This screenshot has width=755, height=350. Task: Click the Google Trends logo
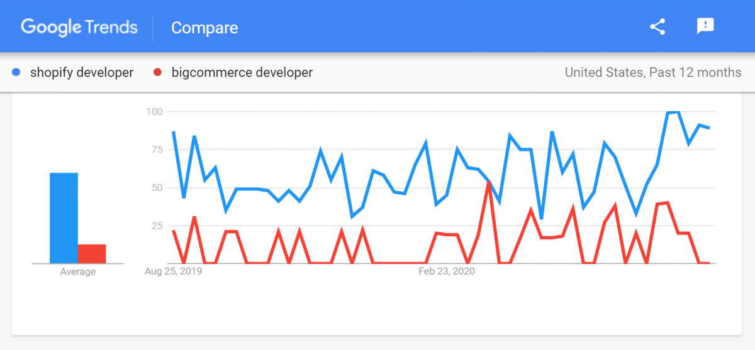click(79, 28)
